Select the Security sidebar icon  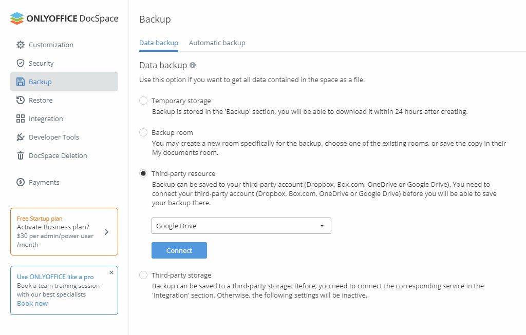point(21,63)
